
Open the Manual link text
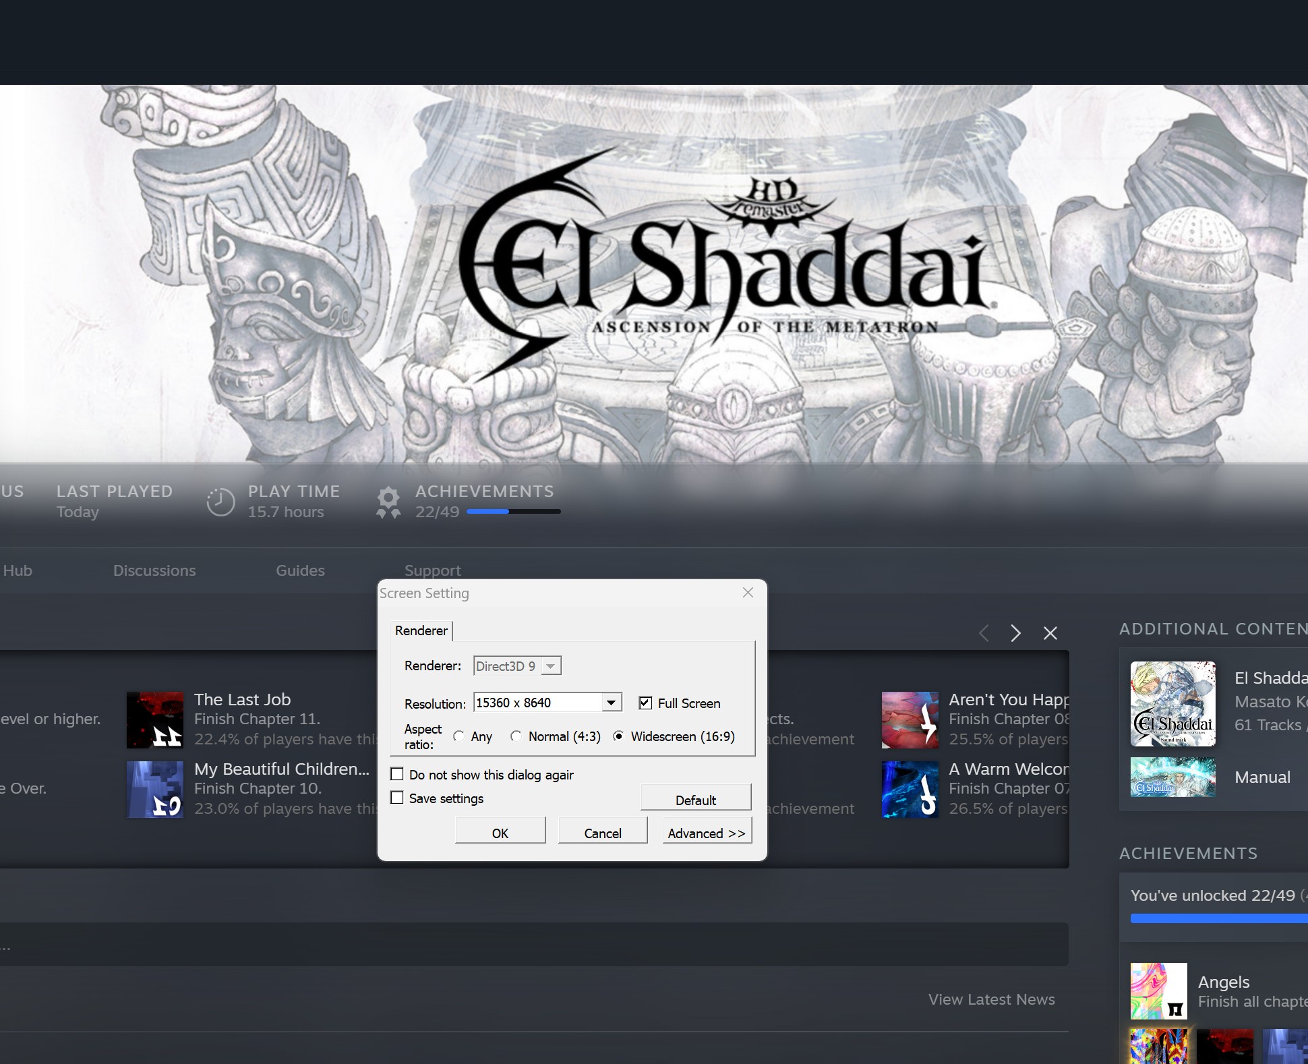pyautogui.click(x=1262, y=777)
